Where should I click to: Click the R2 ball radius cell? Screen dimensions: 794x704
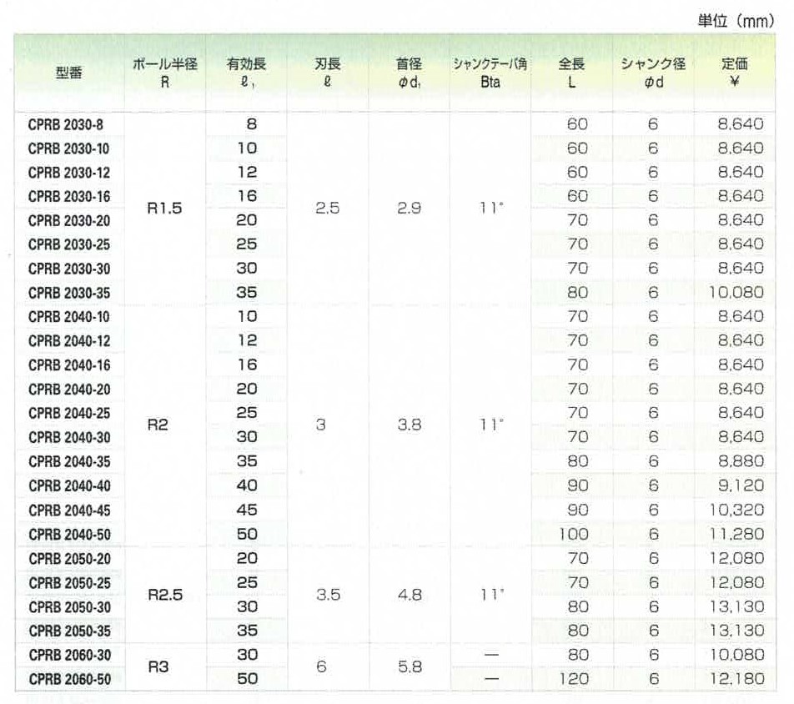[x=158, y=425]
